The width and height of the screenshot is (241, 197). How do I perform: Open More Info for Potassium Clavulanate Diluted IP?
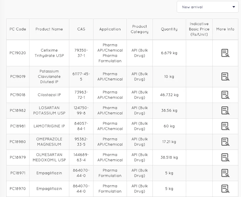point(225,77)
